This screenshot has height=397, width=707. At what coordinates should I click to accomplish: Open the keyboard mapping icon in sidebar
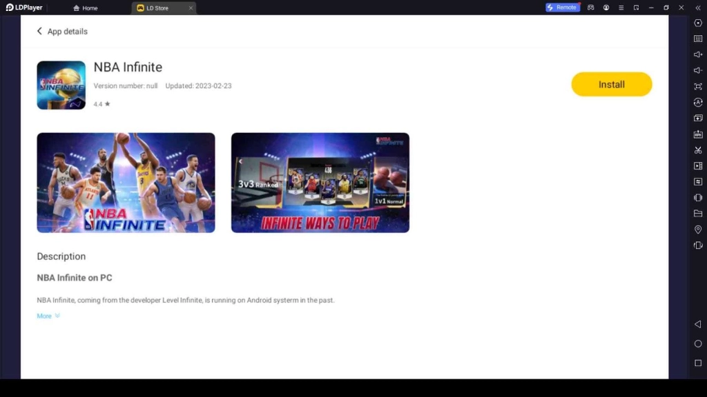[x=698, y=39]
